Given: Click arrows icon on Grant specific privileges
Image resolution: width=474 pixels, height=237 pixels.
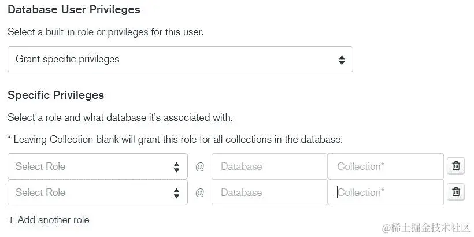Looking at the screenshot, I should 342,60.
